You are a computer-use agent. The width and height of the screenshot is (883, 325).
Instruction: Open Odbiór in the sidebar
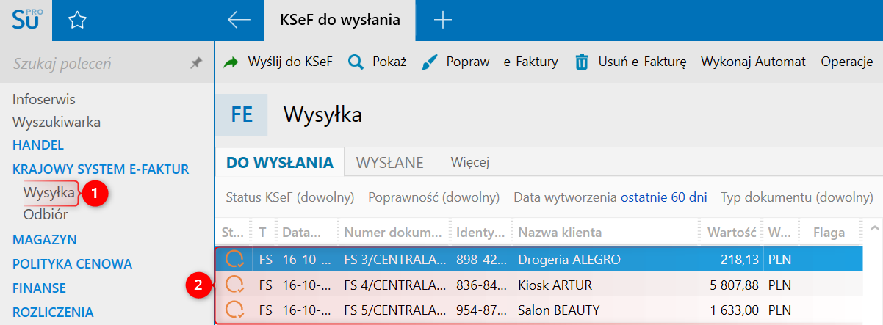tap(46, 215)
